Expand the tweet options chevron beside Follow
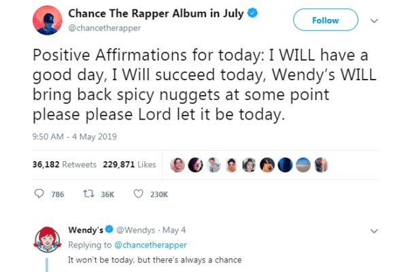The image size is (408, 272). pos(373,20)
